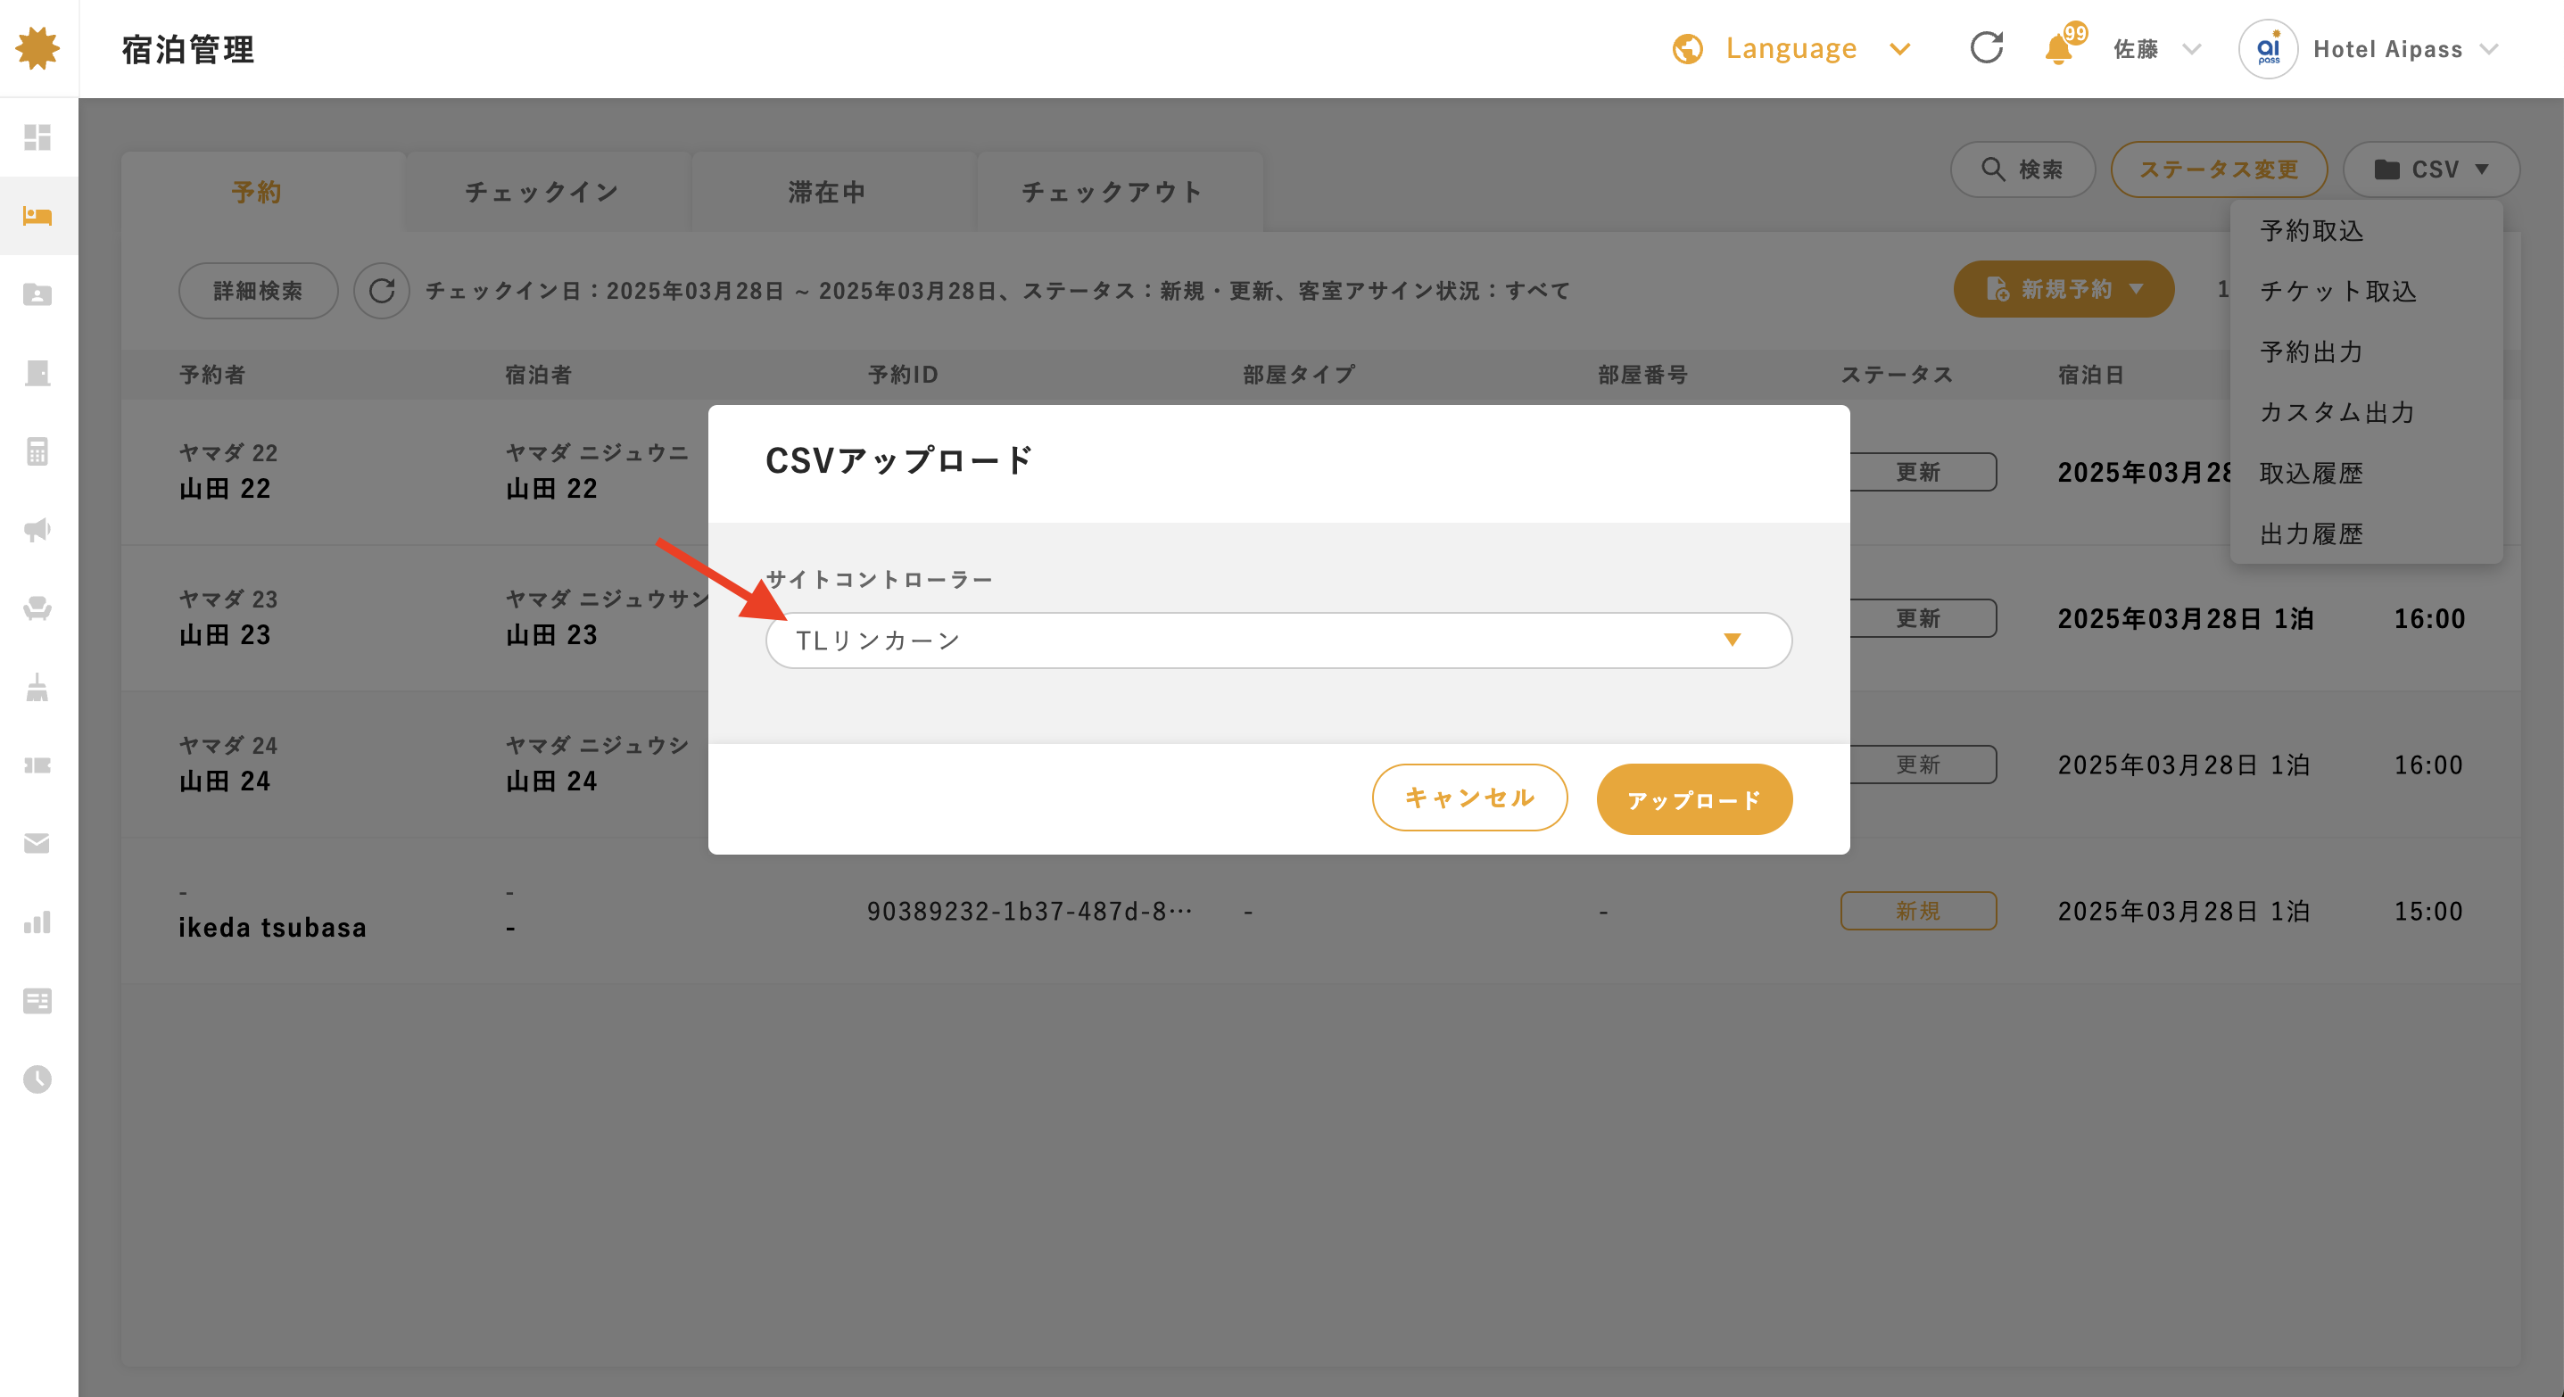This screenshot has height=1397, width=2564.
Task: Open the ticket icon in sidebar
Action: tap(37, 765)
